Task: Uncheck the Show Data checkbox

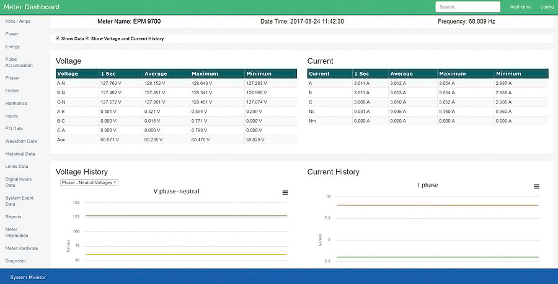Action: pyautogui.click(x=58, y=38)
